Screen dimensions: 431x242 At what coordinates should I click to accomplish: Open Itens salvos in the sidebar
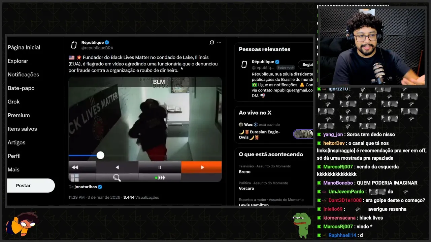coord(22,129)
